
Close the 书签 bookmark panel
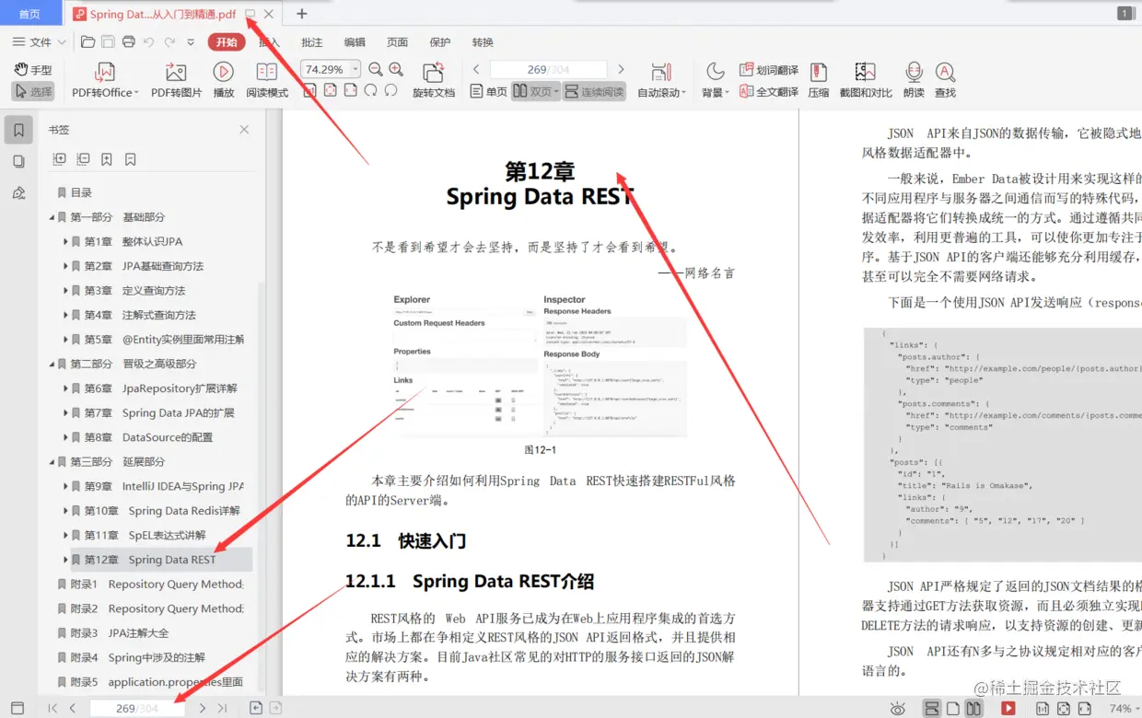click(x=244, y=130)
